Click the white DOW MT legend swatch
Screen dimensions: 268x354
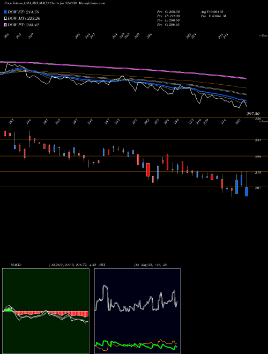tap(6, 19)
